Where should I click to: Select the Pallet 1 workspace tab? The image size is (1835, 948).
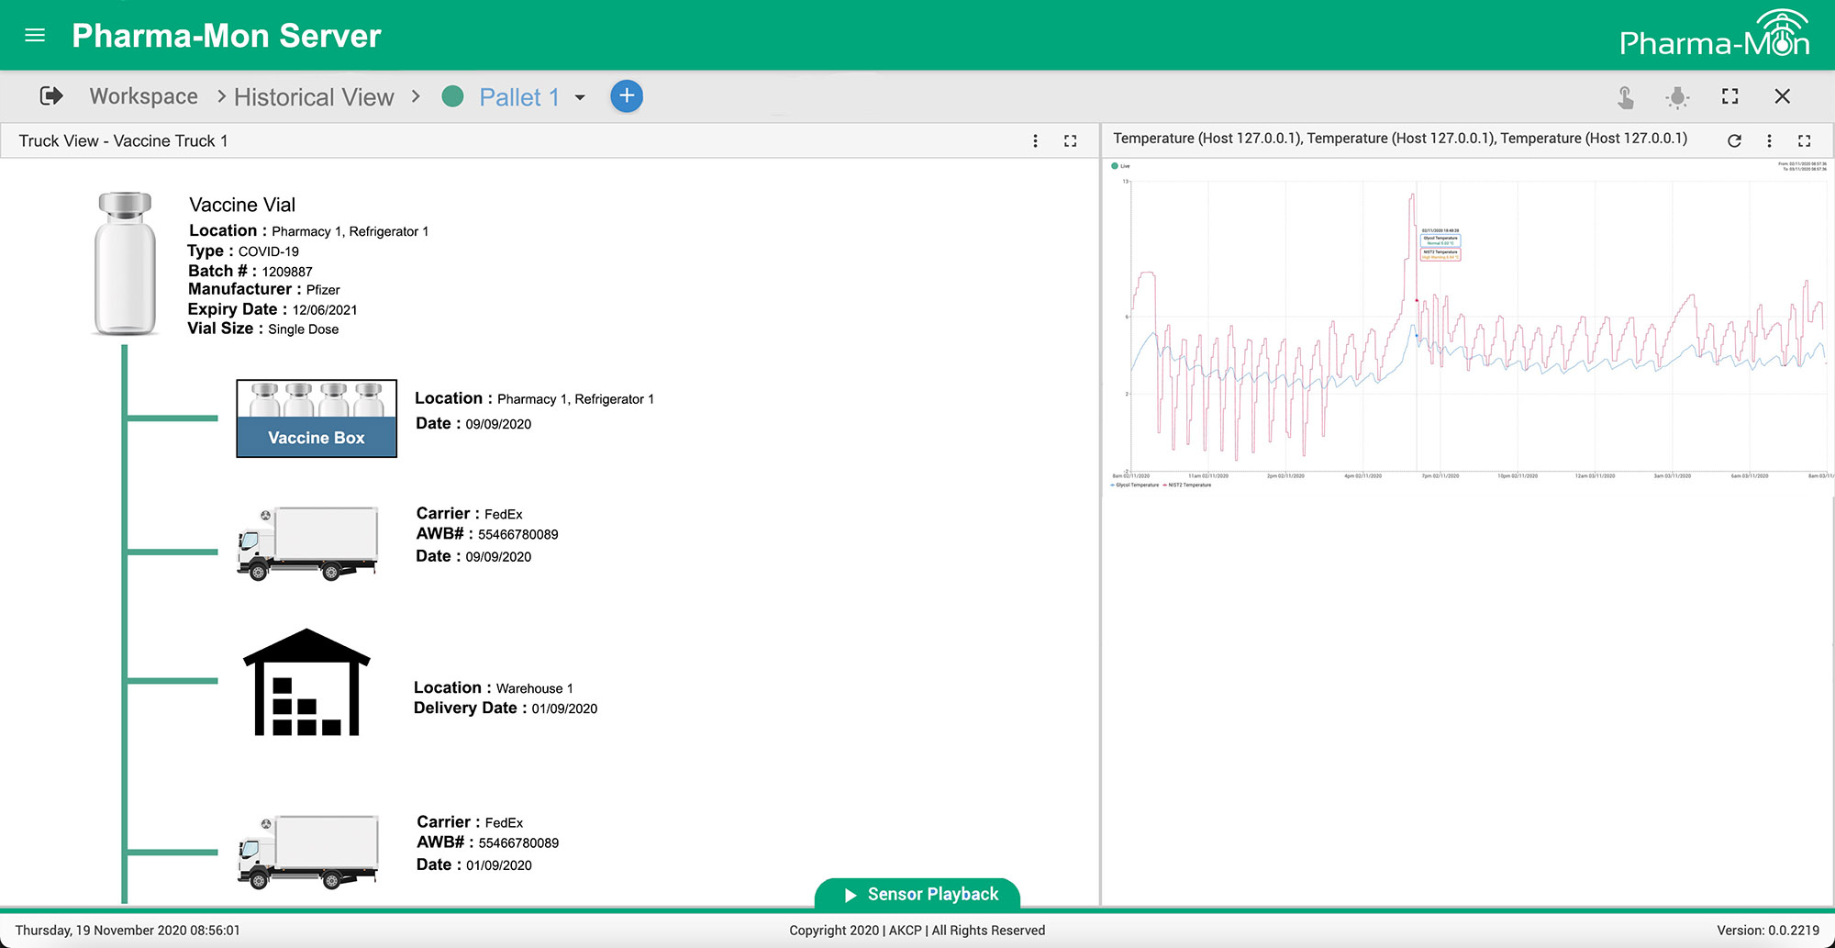519,97
